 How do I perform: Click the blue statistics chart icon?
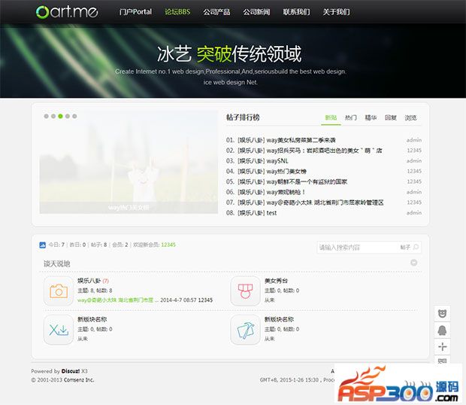(x=43, y=245)
